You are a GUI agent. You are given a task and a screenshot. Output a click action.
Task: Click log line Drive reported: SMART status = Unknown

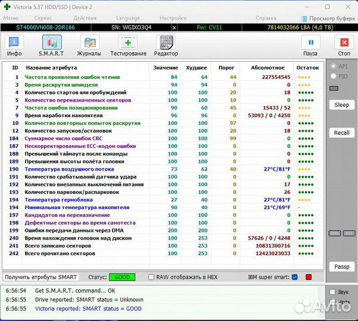click(89, 300)
